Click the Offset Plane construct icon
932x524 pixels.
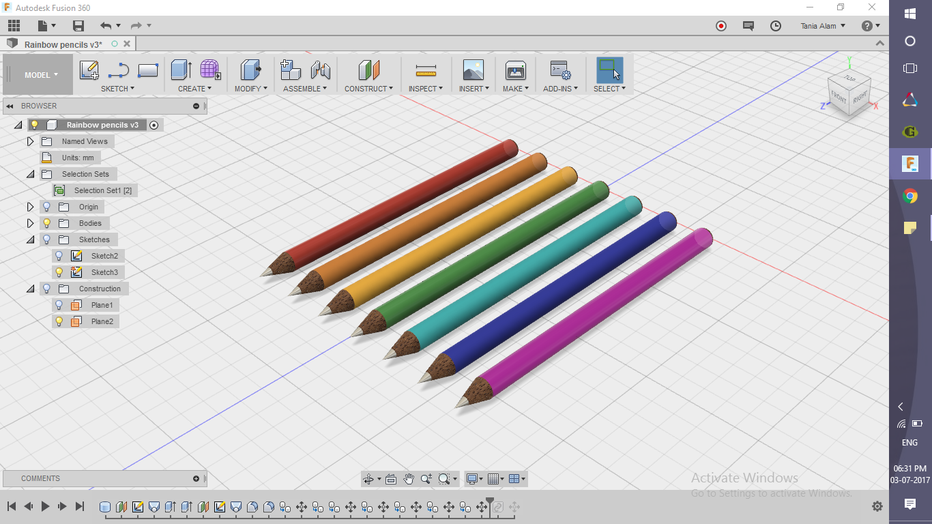pyautogui.click(x=368, y=70)
